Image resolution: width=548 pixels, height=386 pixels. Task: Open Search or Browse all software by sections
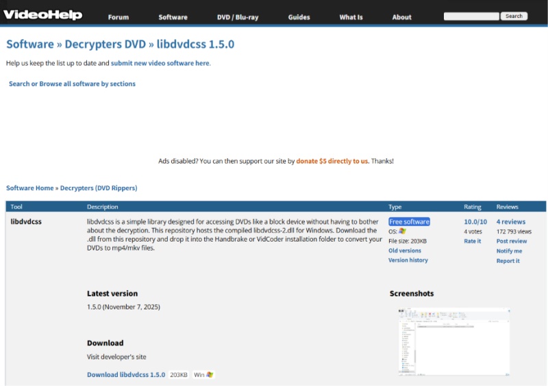[72, 83]
